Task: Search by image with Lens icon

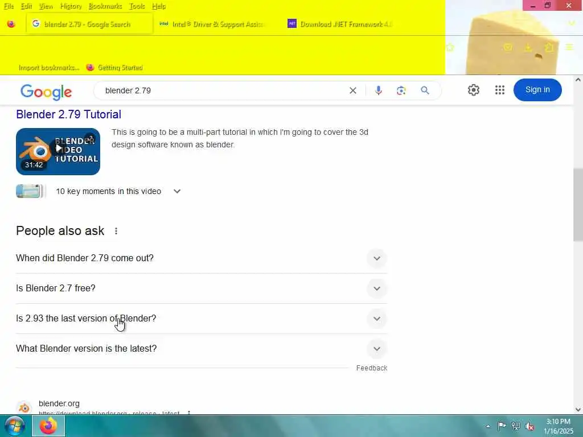Action: tap(401, 90)
